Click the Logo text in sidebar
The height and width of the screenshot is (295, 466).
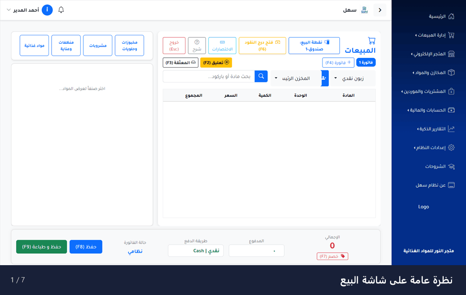coord(424,207)
